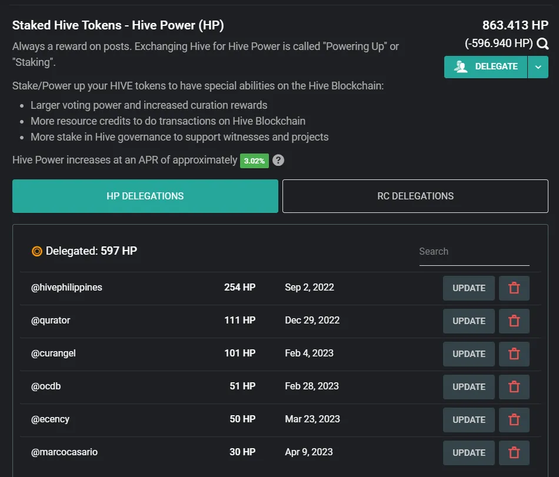Click Update for the qurator delegation
Screen dimensions: 559x477
tap(469, 321)
